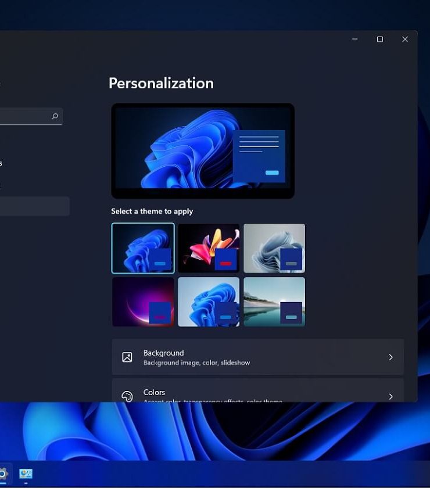Click the Personalization page heading

point(161,84)
